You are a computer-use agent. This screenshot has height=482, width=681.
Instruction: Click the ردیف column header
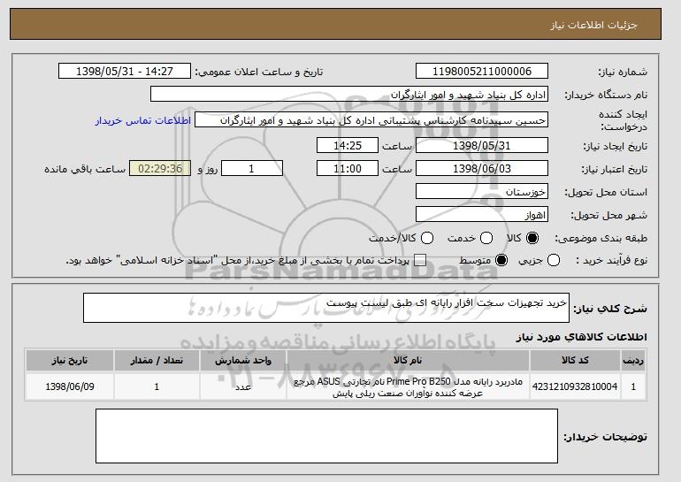click(x=633, y=361)
